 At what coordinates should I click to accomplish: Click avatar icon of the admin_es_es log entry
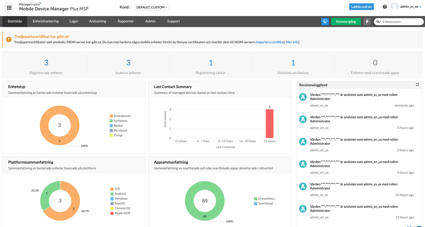303,186
